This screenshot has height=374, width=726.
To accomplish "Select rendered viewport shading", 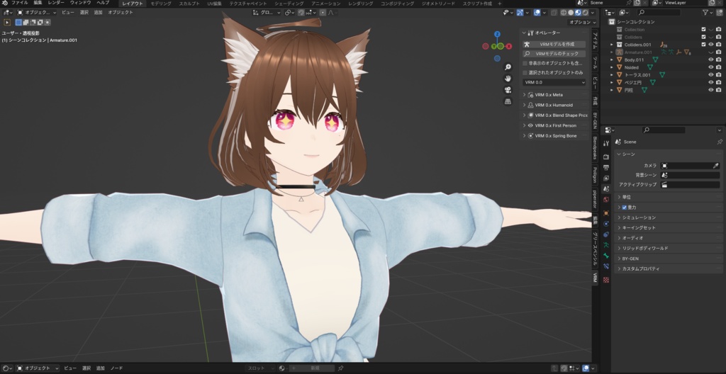I will pyautogui.click(x=585, y=13).
